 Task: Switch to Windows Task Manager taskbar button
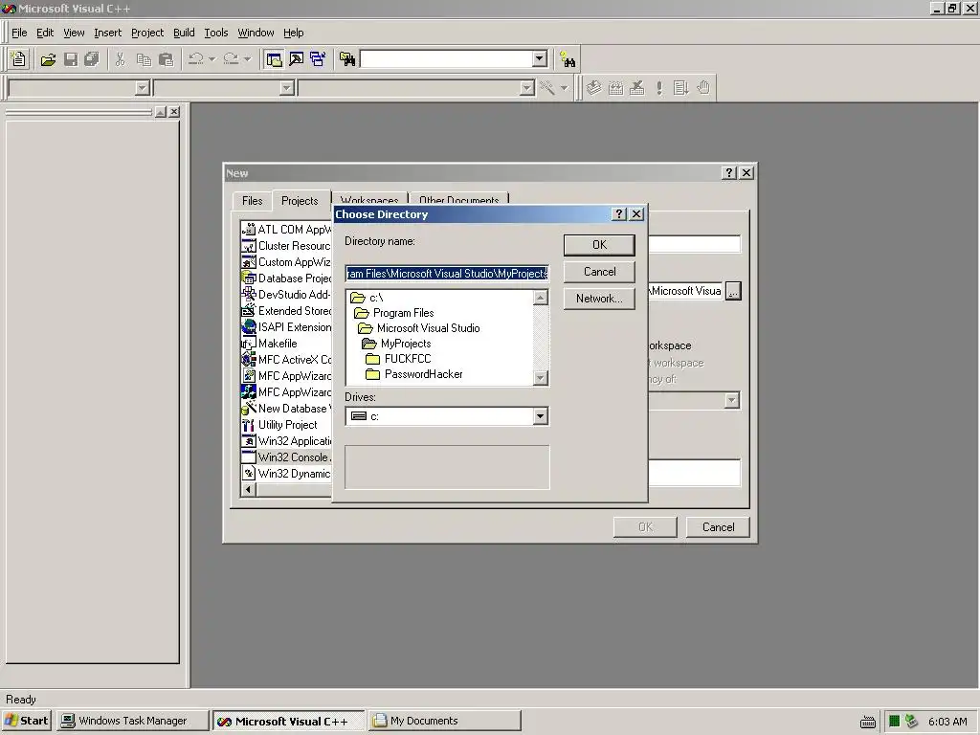132,721
